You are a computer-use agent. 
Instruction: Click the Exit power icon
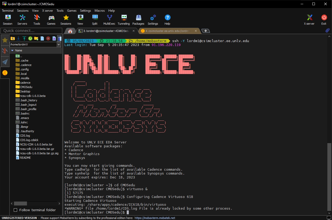tap(324, 20)
